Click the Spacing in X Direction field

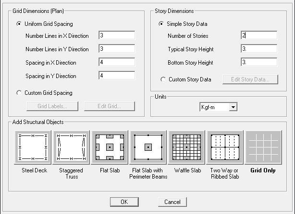117,62
